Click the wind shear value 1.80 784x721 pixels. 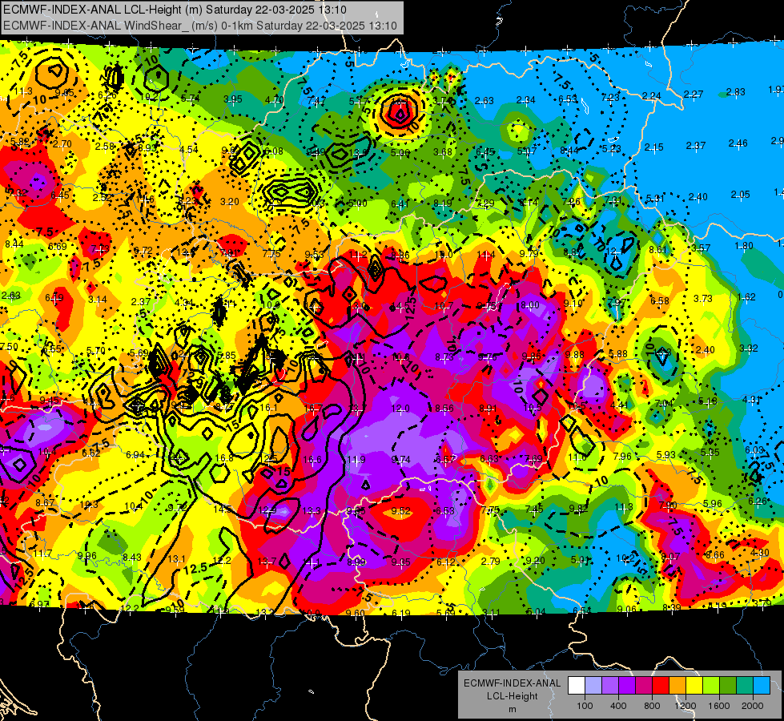744,246
